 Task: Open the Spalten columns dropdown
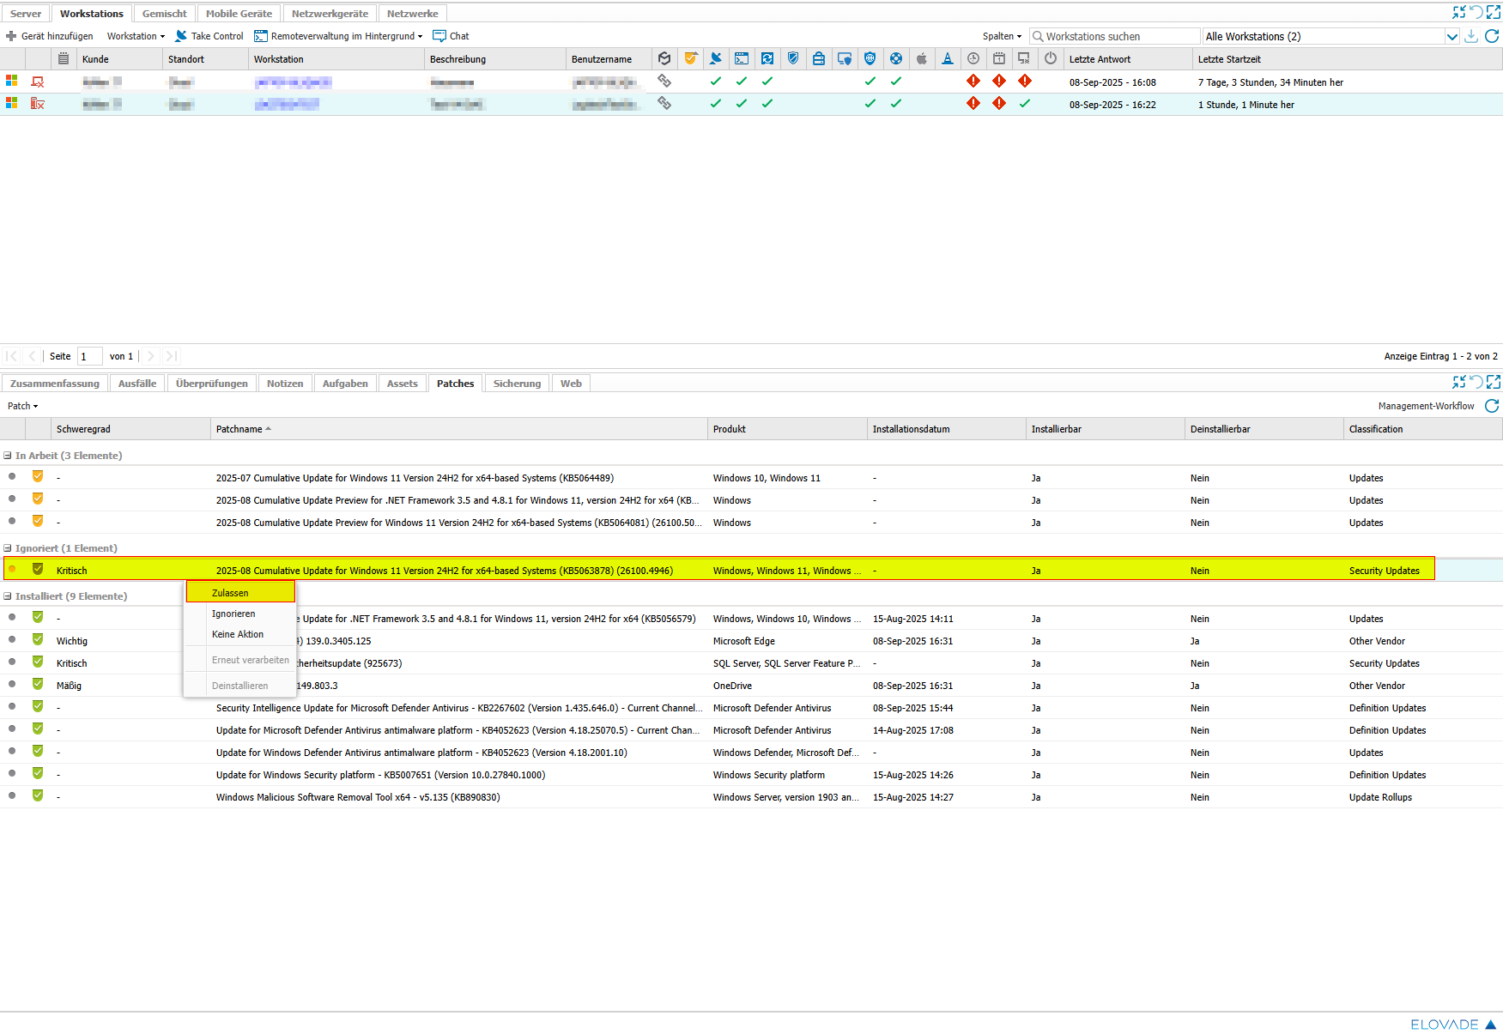coord(1002,36)
